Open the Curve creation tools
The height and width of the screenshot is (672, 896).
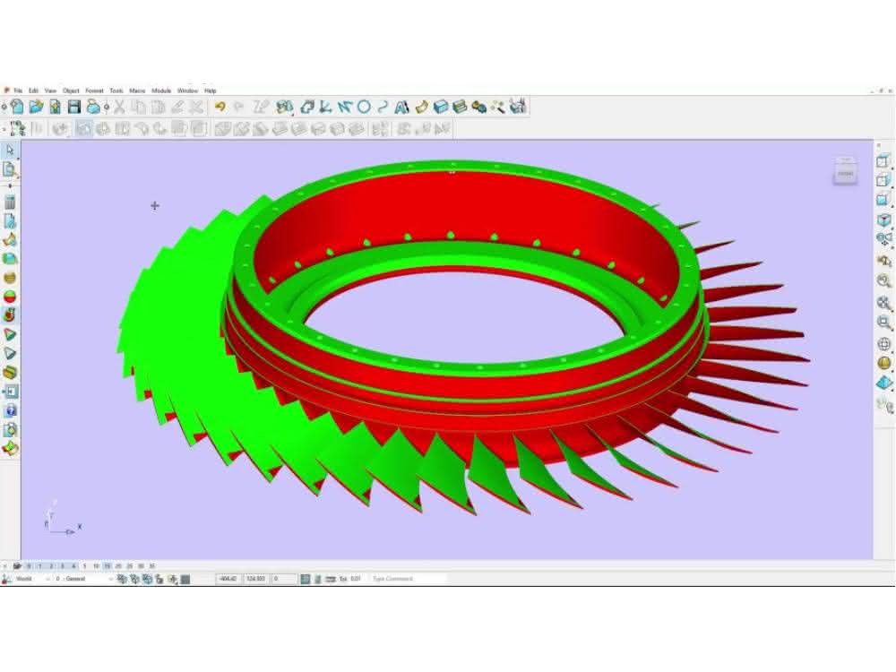tap(383, 107)
